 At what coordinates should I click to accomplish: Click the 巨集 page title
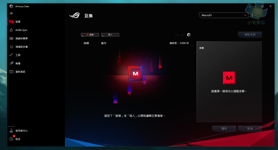point(88,16)
